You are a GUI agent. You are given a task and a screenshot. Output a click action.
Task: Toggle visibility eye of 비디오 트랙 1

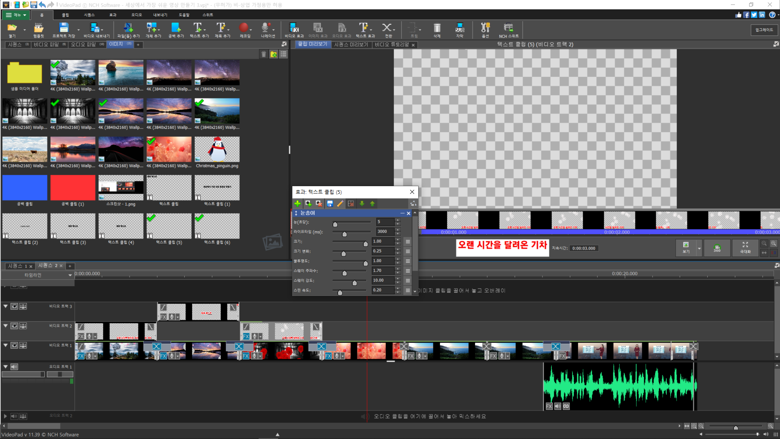click(x=14, y=346)
